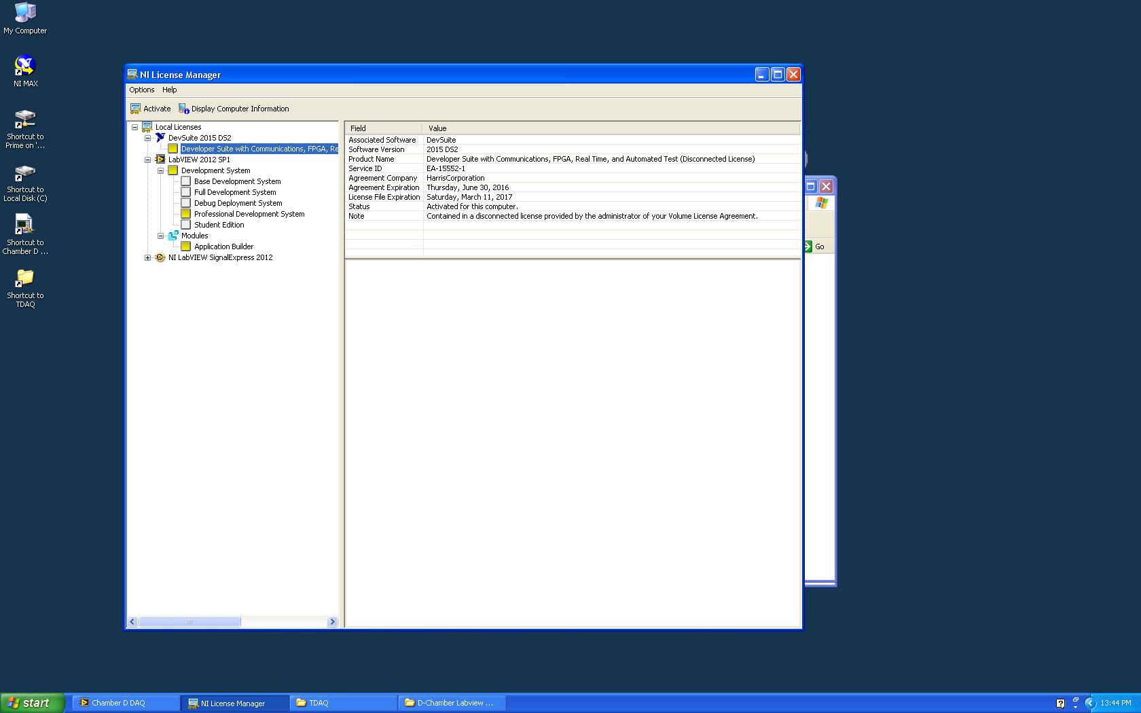Open the Options menu

pos(142,90)
